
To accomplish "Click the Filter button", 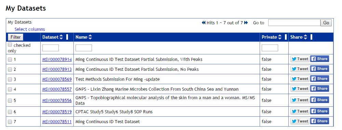I will click(x=15, y=37).
